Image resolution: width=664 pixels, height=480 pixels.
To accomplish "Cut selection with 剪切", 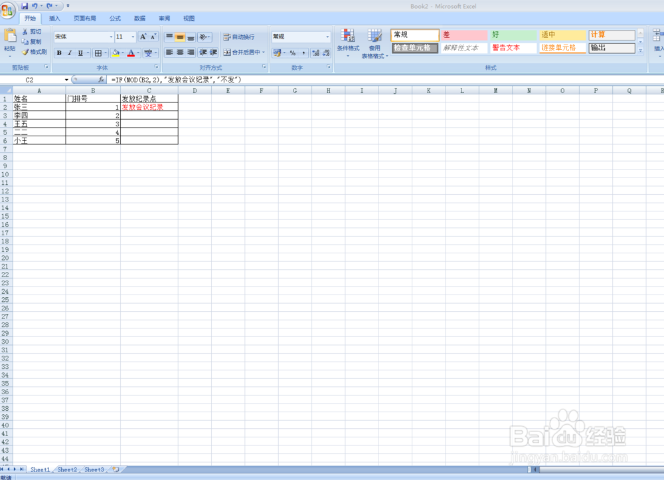I will 32,32.
